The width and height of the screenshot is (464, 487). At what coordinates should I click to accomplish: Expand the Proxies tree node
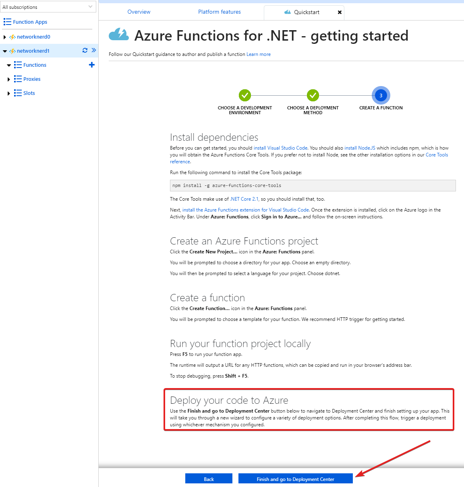coord(9,79)
